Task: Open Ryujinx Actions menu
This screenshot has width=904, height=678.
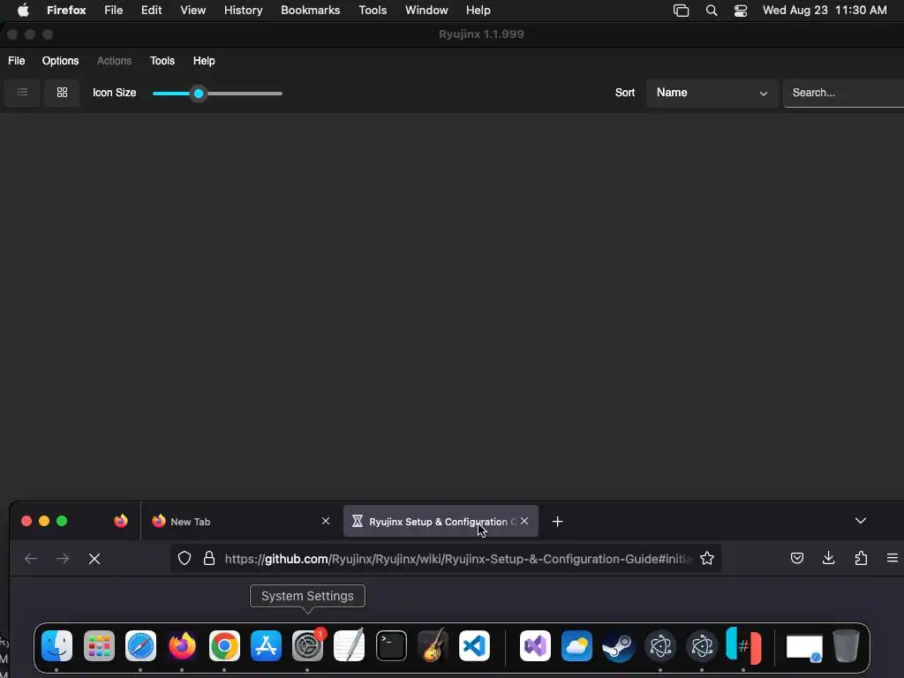Action: click(114, 61)
